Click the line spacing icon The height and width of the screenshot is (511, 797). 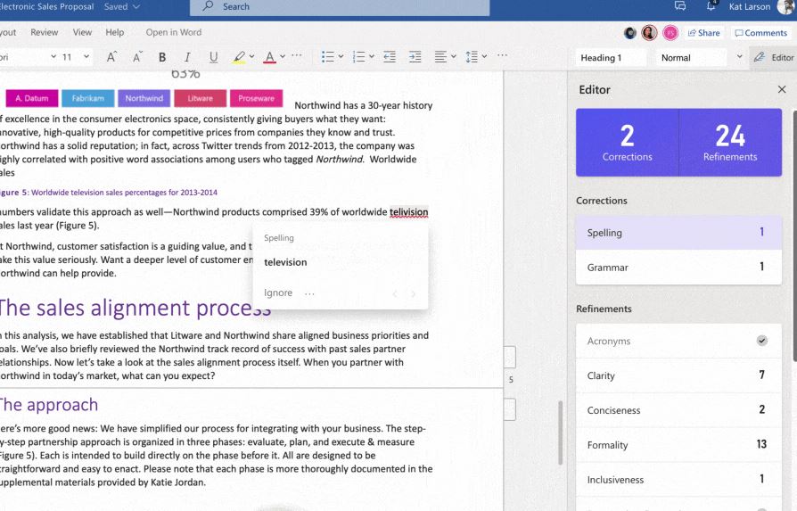472,56
